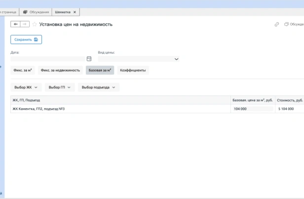Close the Шахматка tab
This screenshot has width=304, height=199.
[x=75, y=12]
